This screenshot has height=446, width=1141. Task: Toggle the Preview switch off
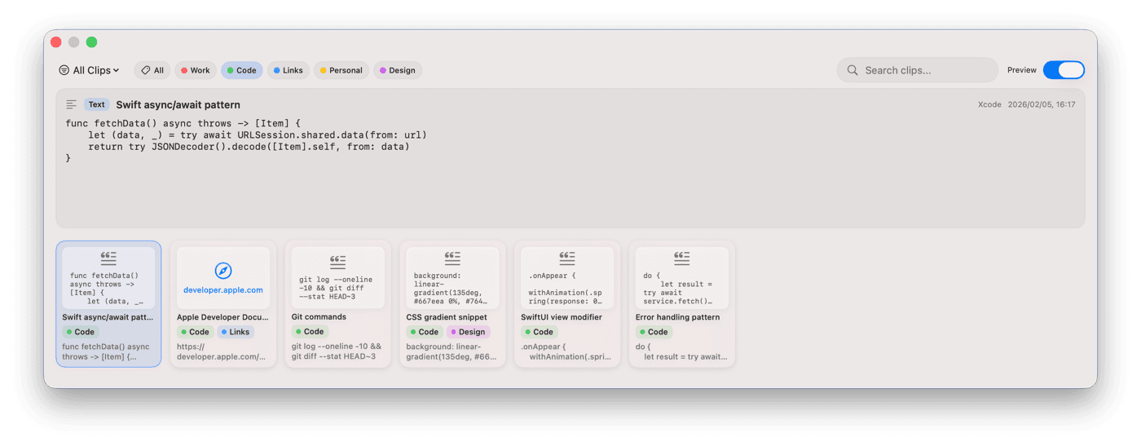[1064, 70]
